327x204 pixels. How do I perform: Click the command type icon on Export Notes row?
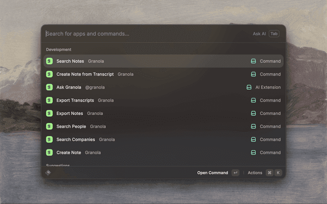pos(253,114)
